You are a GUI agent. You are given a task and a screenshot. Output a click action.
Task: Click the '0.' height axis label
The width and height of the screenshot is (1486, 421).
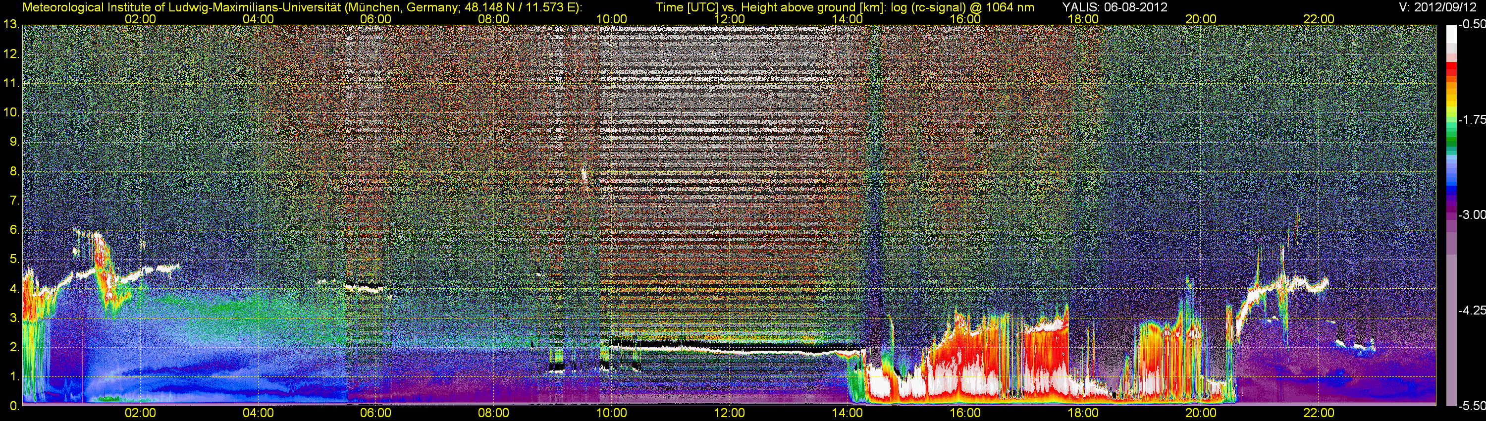click(x=14, y=406)
